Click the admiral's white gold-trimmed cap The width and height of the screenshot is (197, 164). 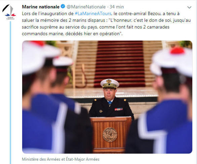point(110,84)
